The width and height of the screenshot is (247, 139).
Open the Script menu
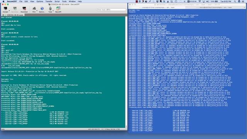pos(57,2)
